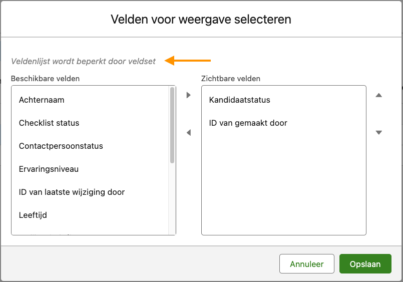Viewport: 403px width, 282px height.
Task: Move selected field up with the up arrow
Action: 379,95
